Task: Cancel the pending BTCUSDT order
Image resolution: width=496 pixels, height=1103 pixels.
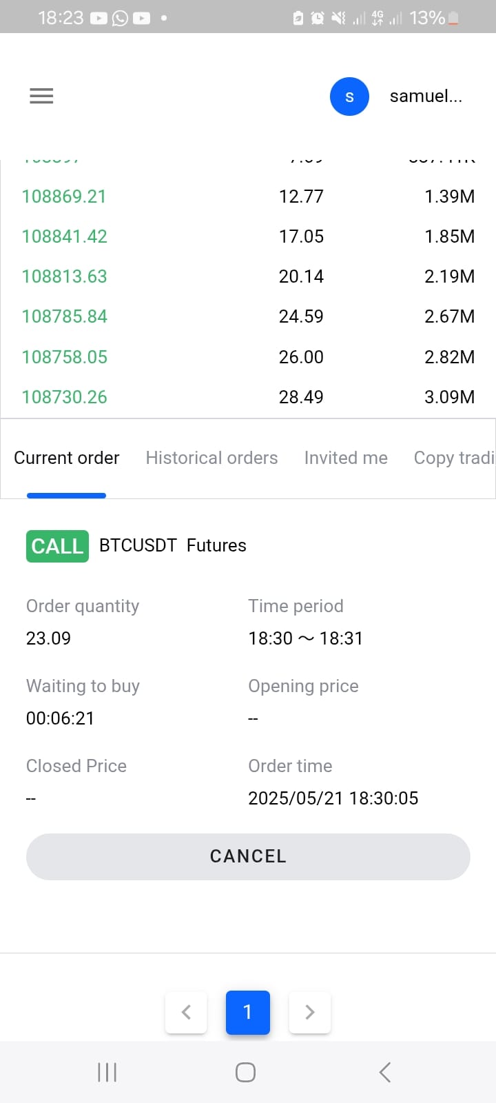Action: 248,856
